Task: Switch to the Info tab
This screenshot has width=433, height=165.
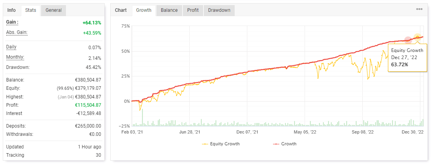Action: [x=11, y=10]
